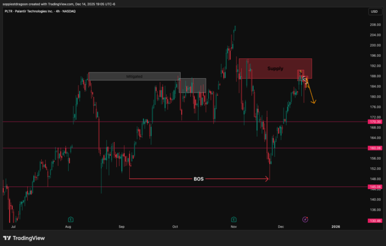
Task: Click the 192.00 price axis value
Action: 375,66
